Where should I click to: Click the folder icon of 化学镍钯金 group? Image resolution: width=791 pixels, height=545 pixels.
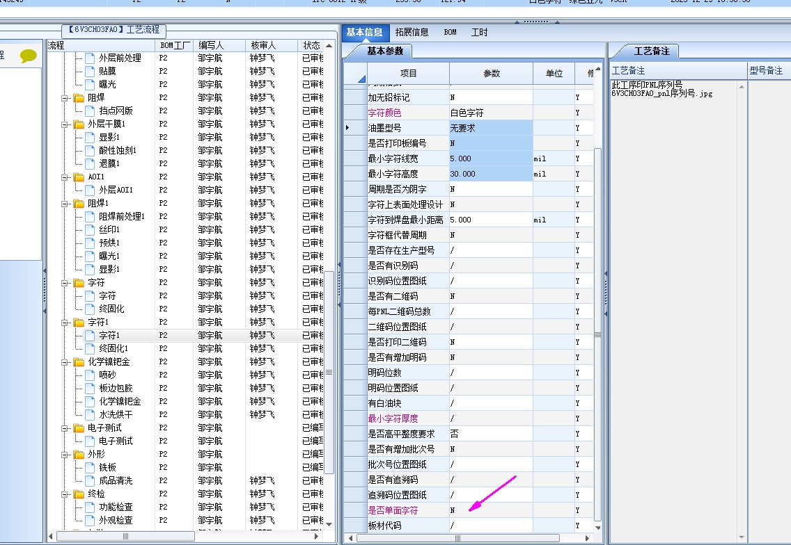tap(79, 361)
